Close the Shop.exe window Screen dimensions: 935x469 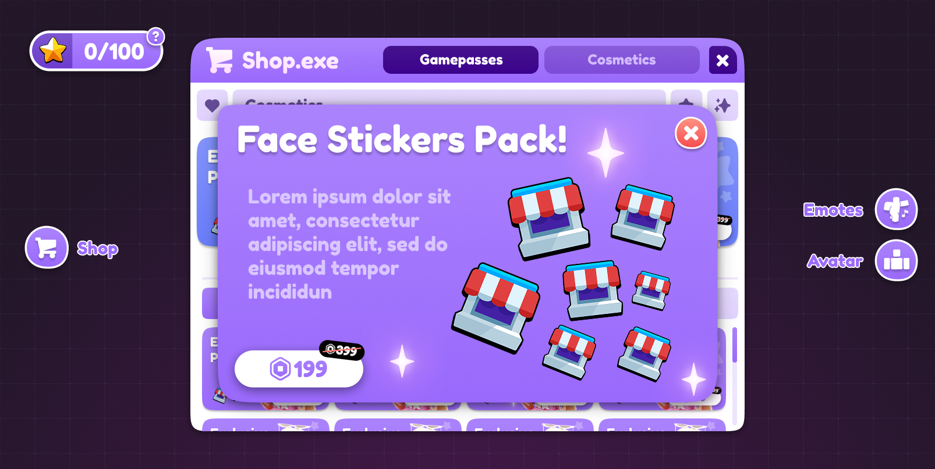coord(722,60)
